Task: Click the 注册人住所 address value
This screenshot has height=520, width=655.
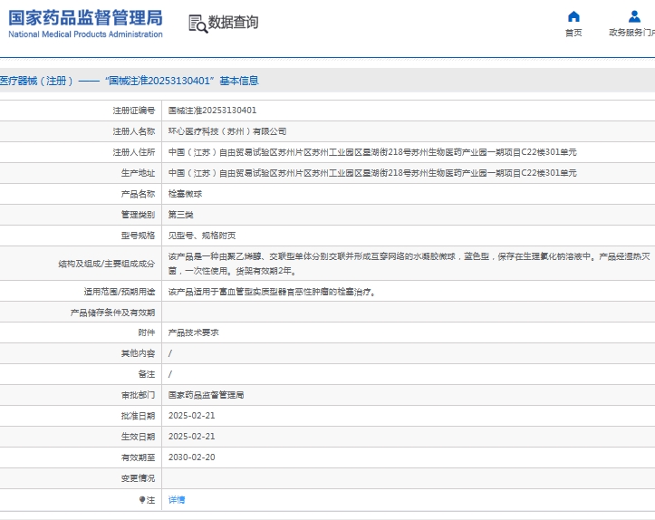Action: point(372,152)
